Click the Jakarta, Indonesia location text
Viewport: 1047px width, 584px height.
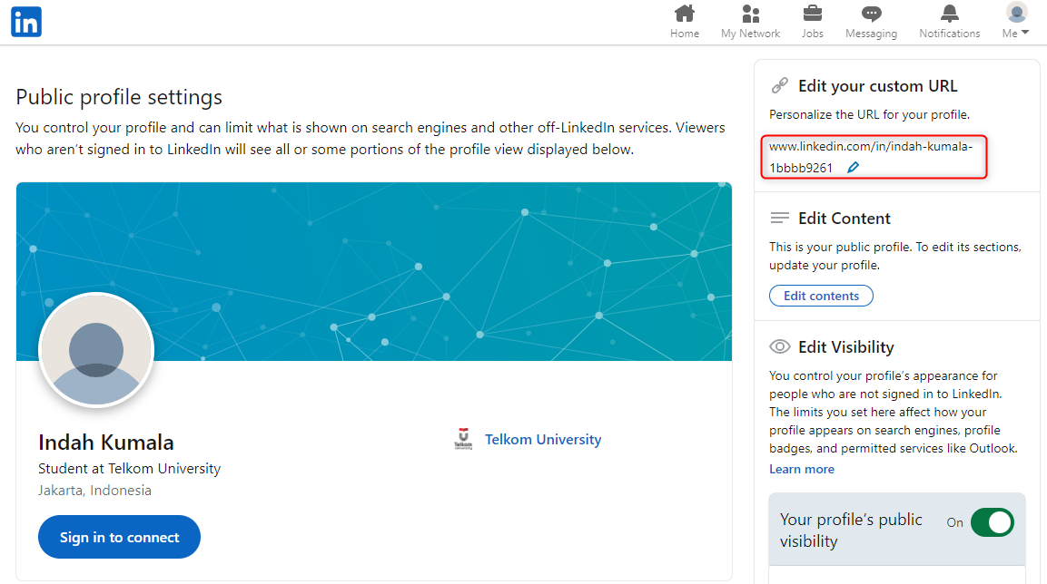tap(94, 490)
